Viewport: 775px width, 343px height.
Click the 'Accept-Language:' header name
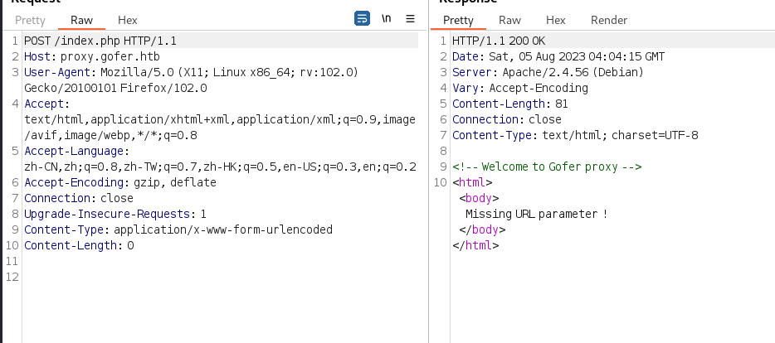coord(77,151)
